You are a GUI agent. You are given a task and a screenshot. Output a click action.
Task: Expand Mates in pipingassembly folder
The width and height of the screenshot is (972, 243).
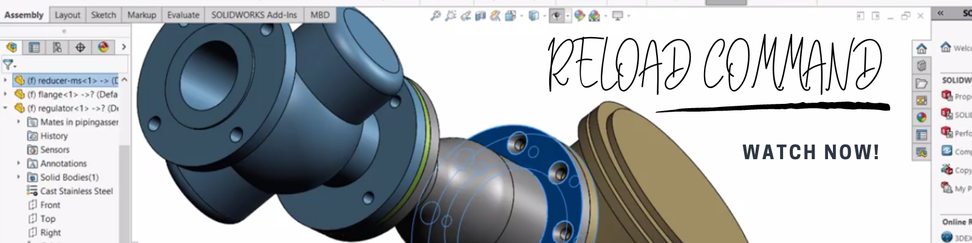(18, 122)
